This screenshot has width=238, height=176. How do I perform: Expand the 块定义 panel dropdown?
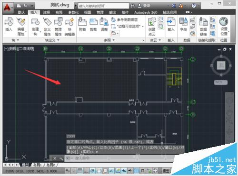tap(58, 40)
